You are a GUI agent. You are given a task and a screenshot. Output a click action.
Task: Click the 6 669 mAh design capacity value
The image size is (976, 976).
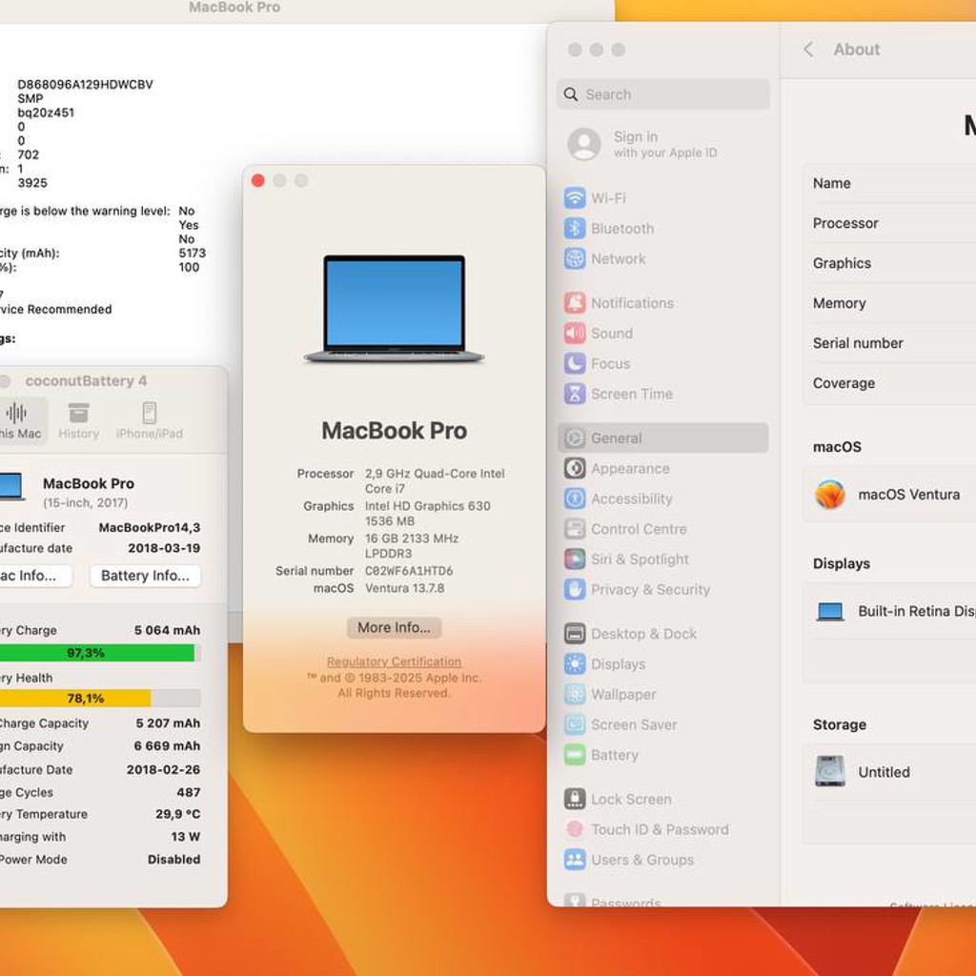(167, 745)
